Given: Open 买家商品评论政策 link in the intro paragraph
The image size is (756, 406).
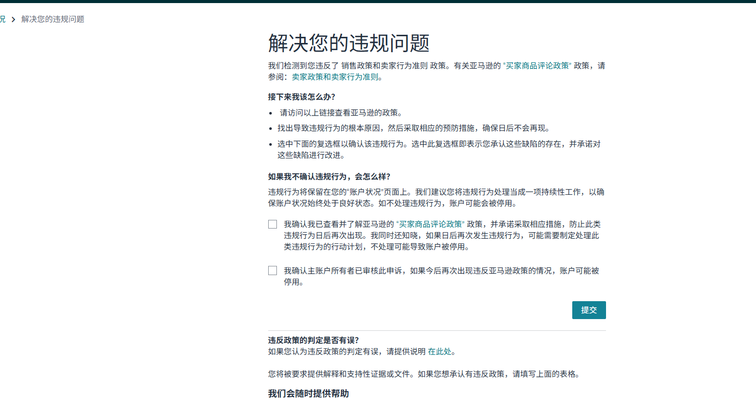Looking at the screenshot, I should (x=537, y=66).
